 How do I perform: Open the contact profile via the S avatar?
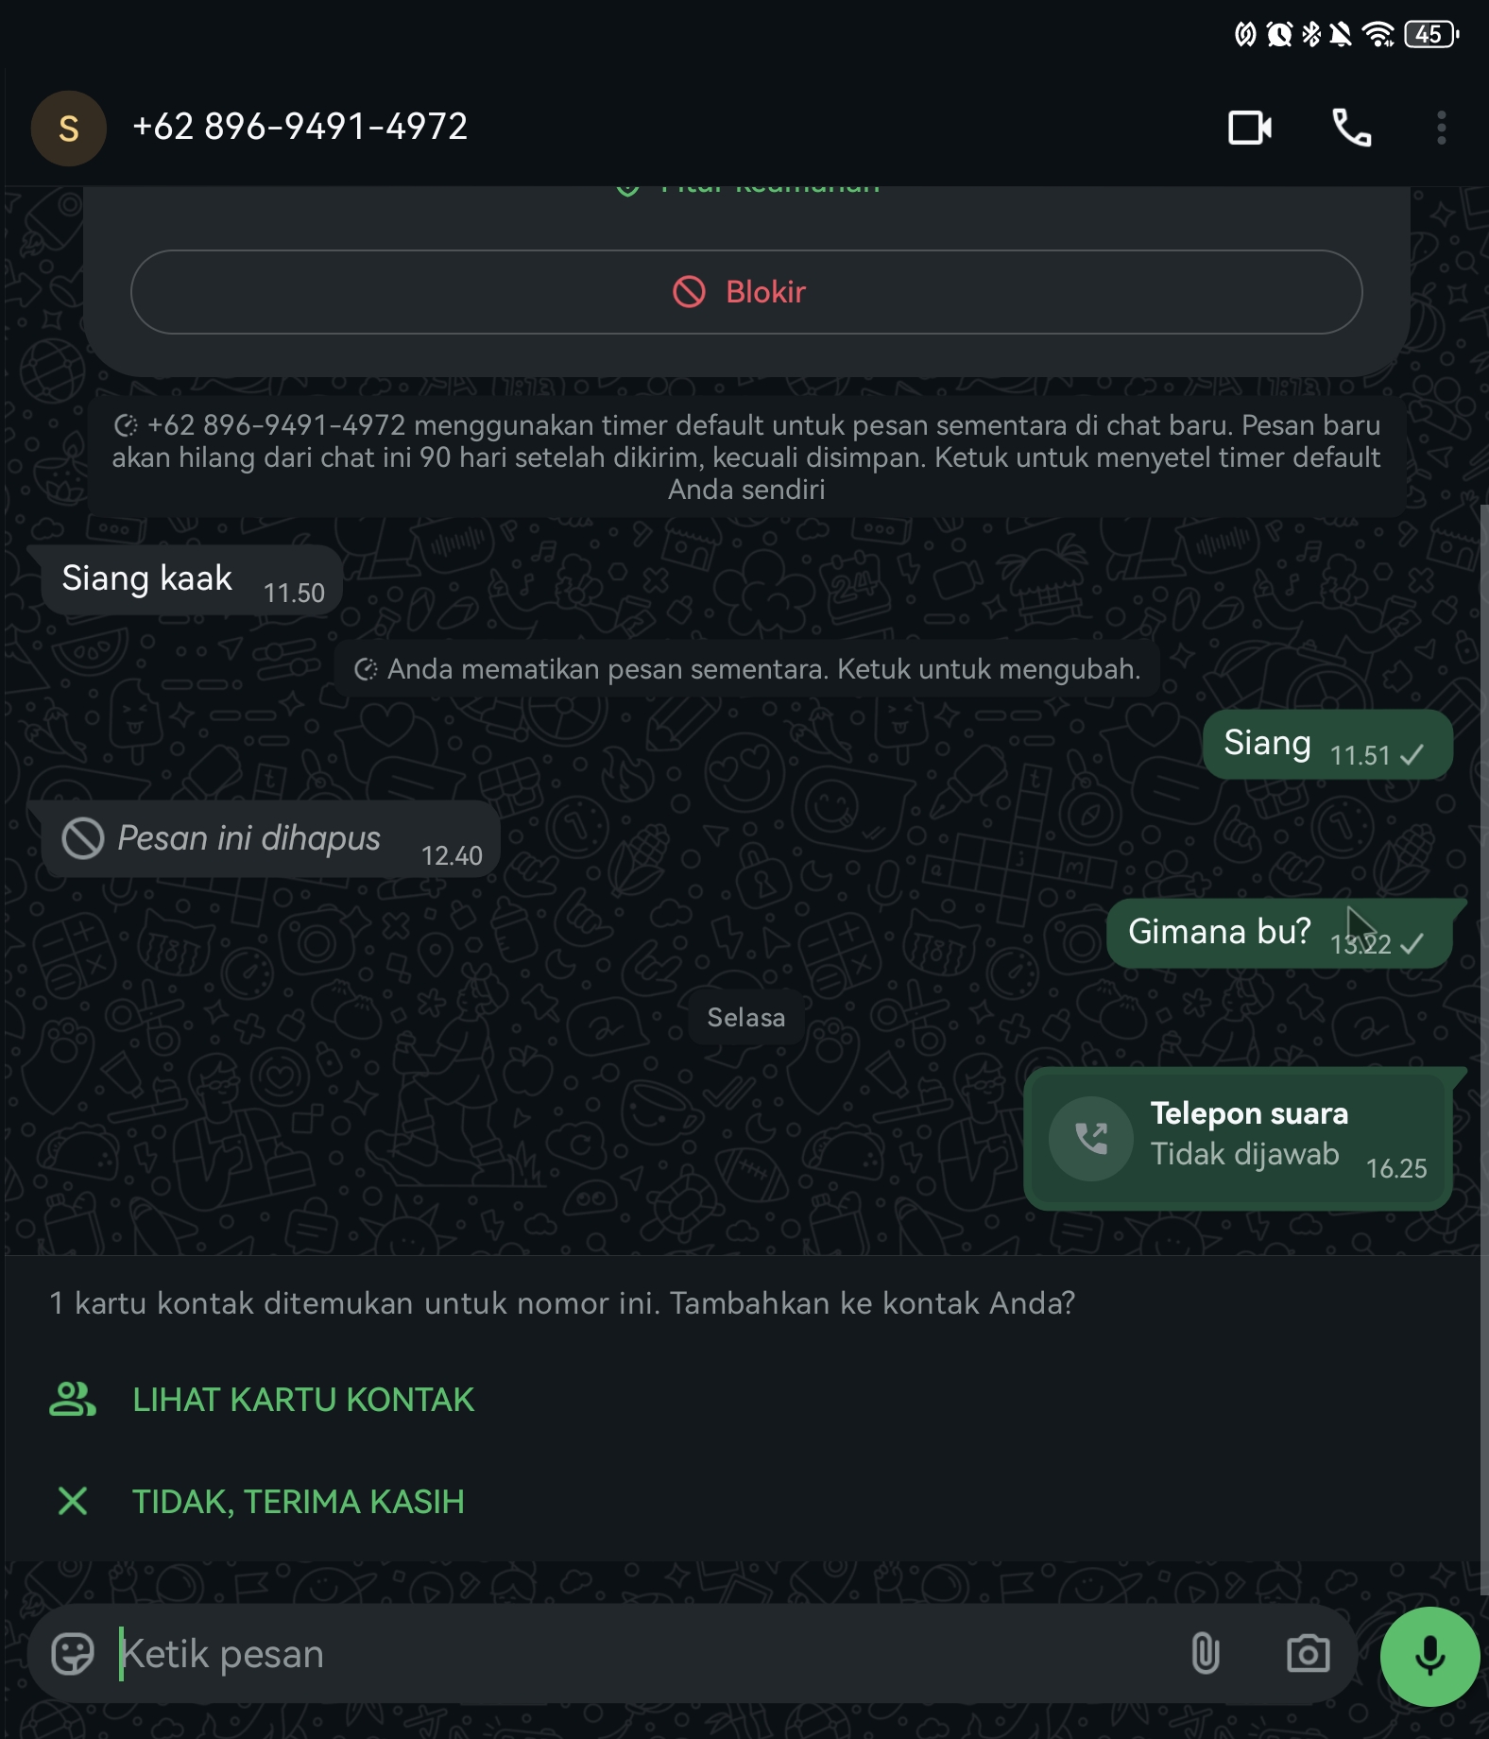pyautogui.click(x=68, y=128)
